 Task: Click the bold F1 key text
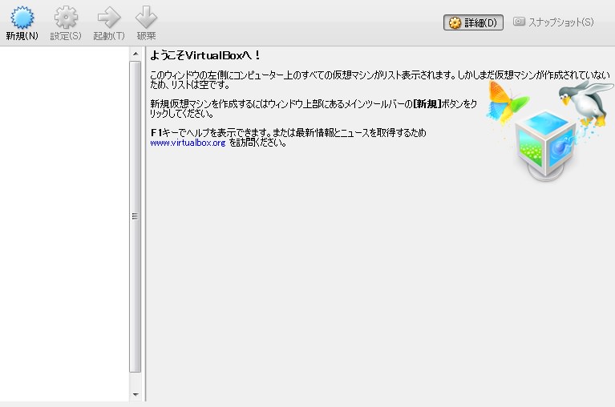pyautogui.click(x=156, y=133)
